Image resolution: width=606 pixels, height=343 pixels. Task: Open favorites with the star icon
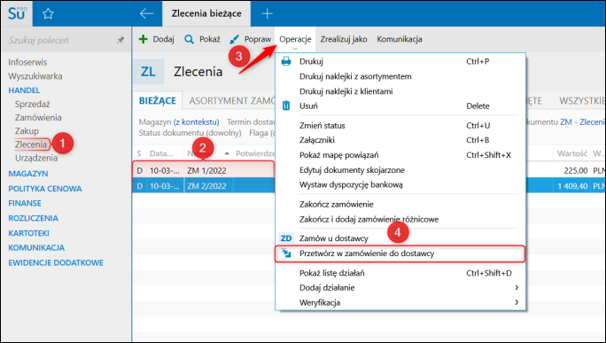pos(48,14)
